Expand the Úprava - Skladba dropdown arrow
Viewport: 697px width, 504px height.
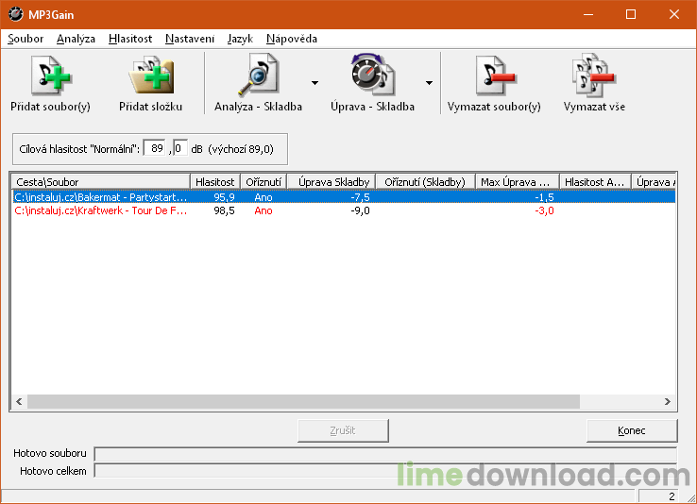[x=429, y=83]
